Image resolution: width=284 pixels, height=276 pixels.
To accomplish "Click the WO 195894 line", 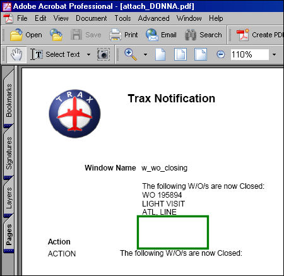I will pyautogui.click(x=162, y=195).
